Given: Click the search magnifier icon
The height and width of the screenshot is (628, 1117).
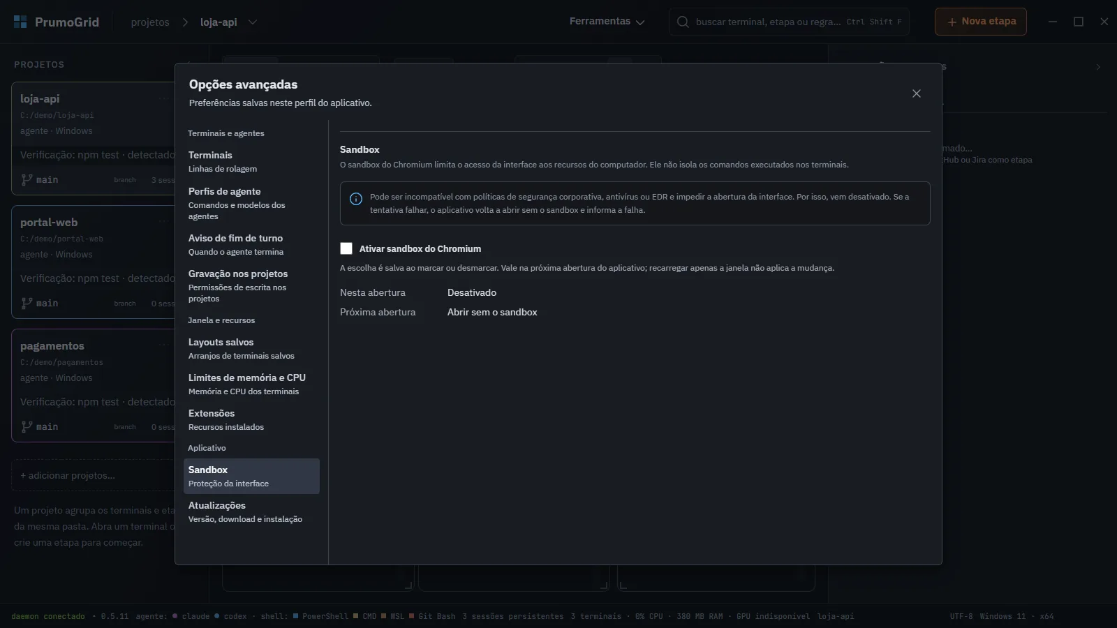Looking at the screenshot, I should pyautogui.click(x=683, y=22).
